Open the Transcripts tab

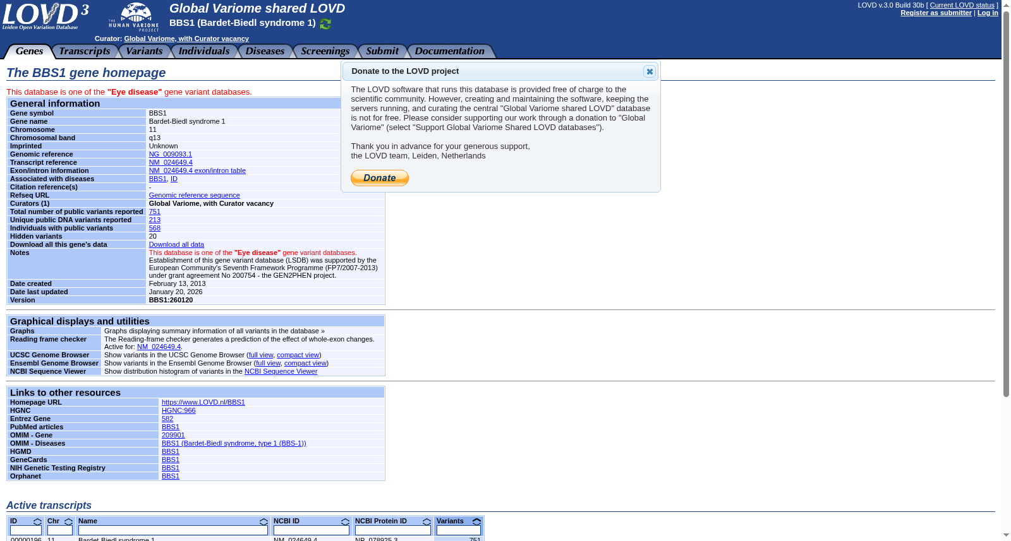pos(85,51)
